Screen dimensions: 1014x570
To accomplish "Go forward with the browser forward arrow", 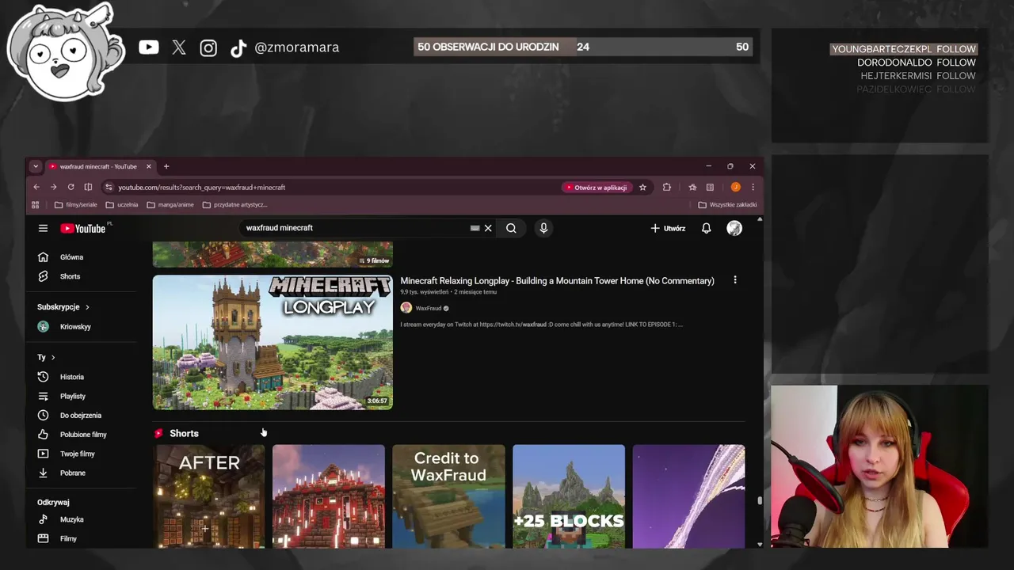I will pos(53,188).
